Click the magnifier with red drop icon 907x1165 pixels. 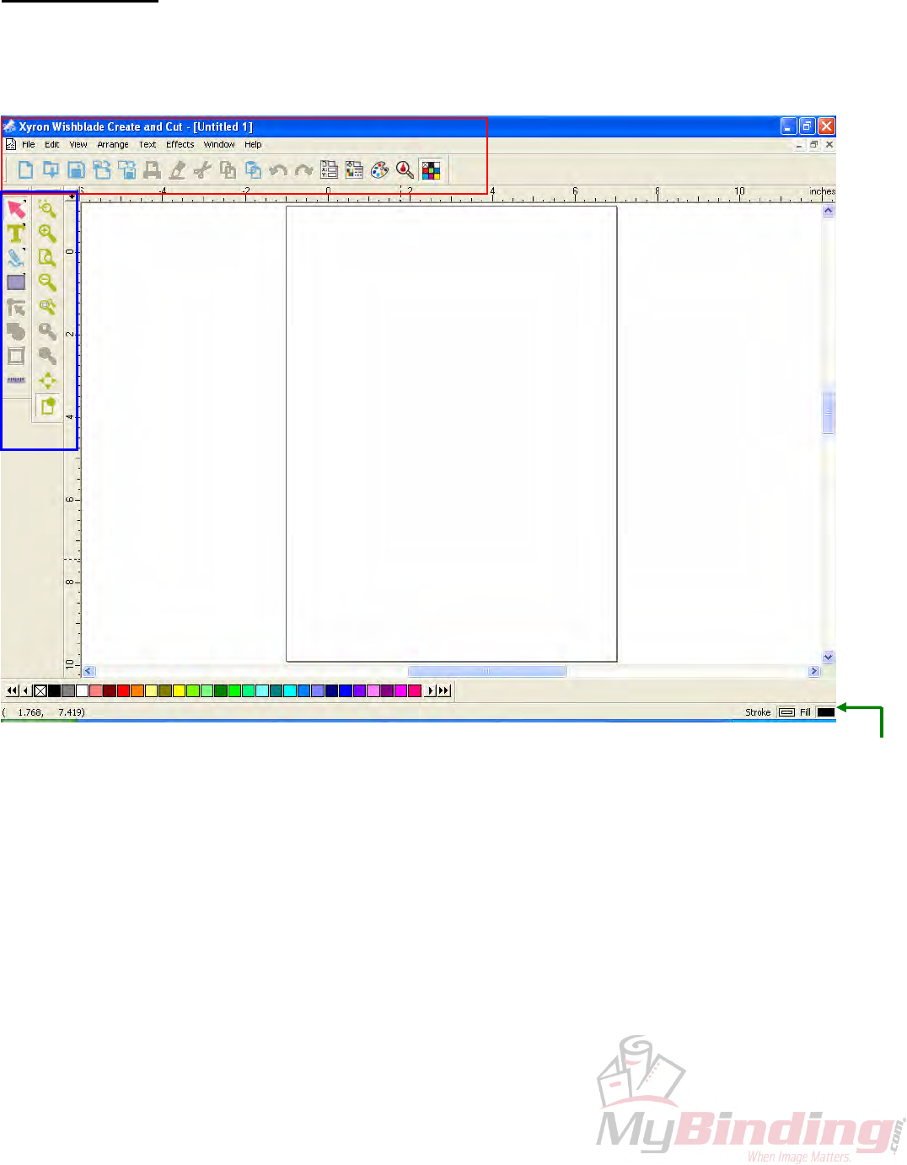pyautogui.click(x=405, y=170)
